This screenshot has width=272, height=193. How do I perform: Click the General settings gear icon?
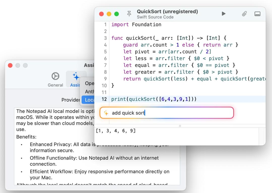(55, 76)
